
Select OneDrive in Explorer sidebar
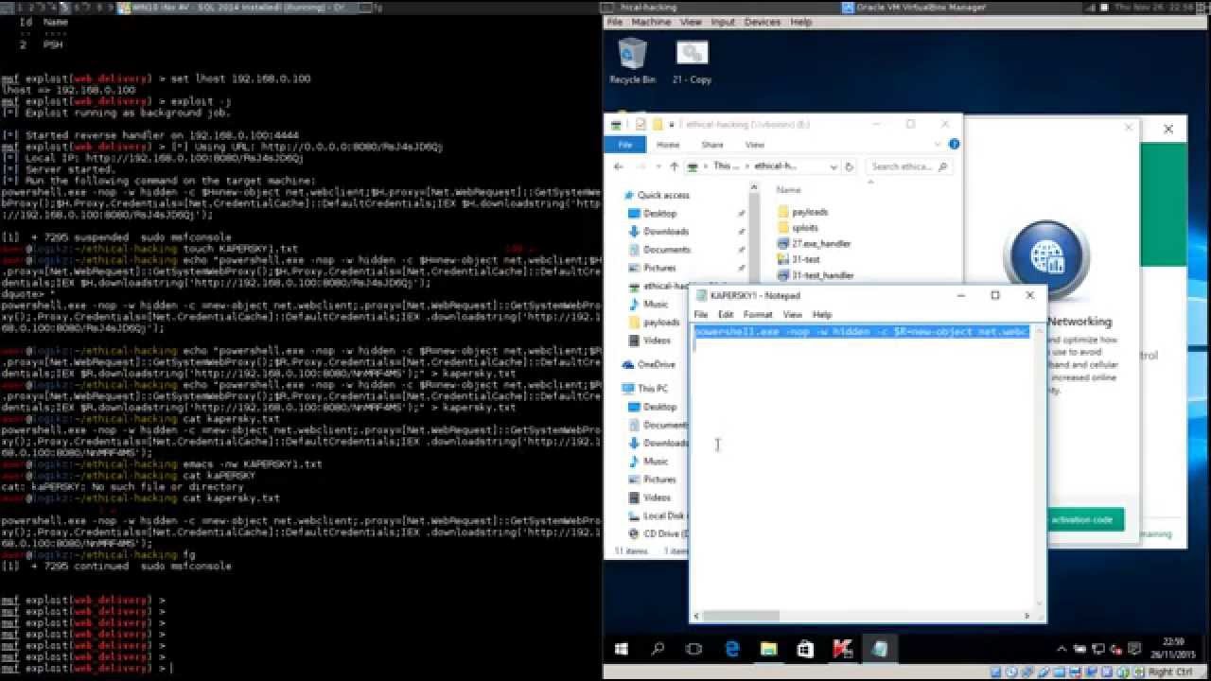[x=648, y=364]
